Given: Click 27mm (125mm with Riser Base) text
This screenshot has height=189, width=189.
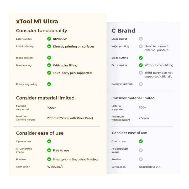Looking at the screenshot, I should pyautogui.click(x=70, y=118).
